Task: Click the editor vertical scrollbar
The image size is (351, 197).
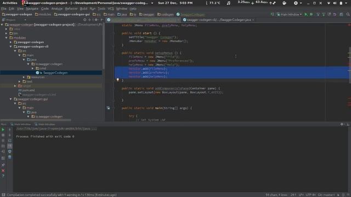Action: pos(350,65)
